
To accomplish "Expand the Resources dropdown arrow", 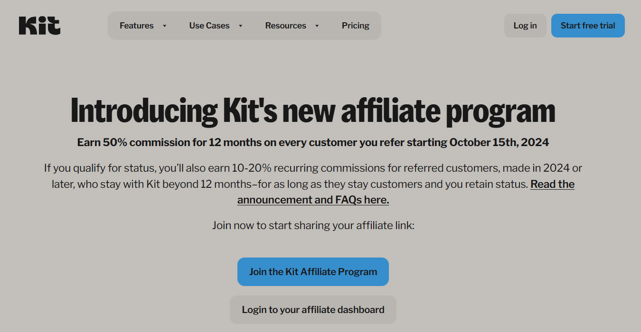I will 317,26.
